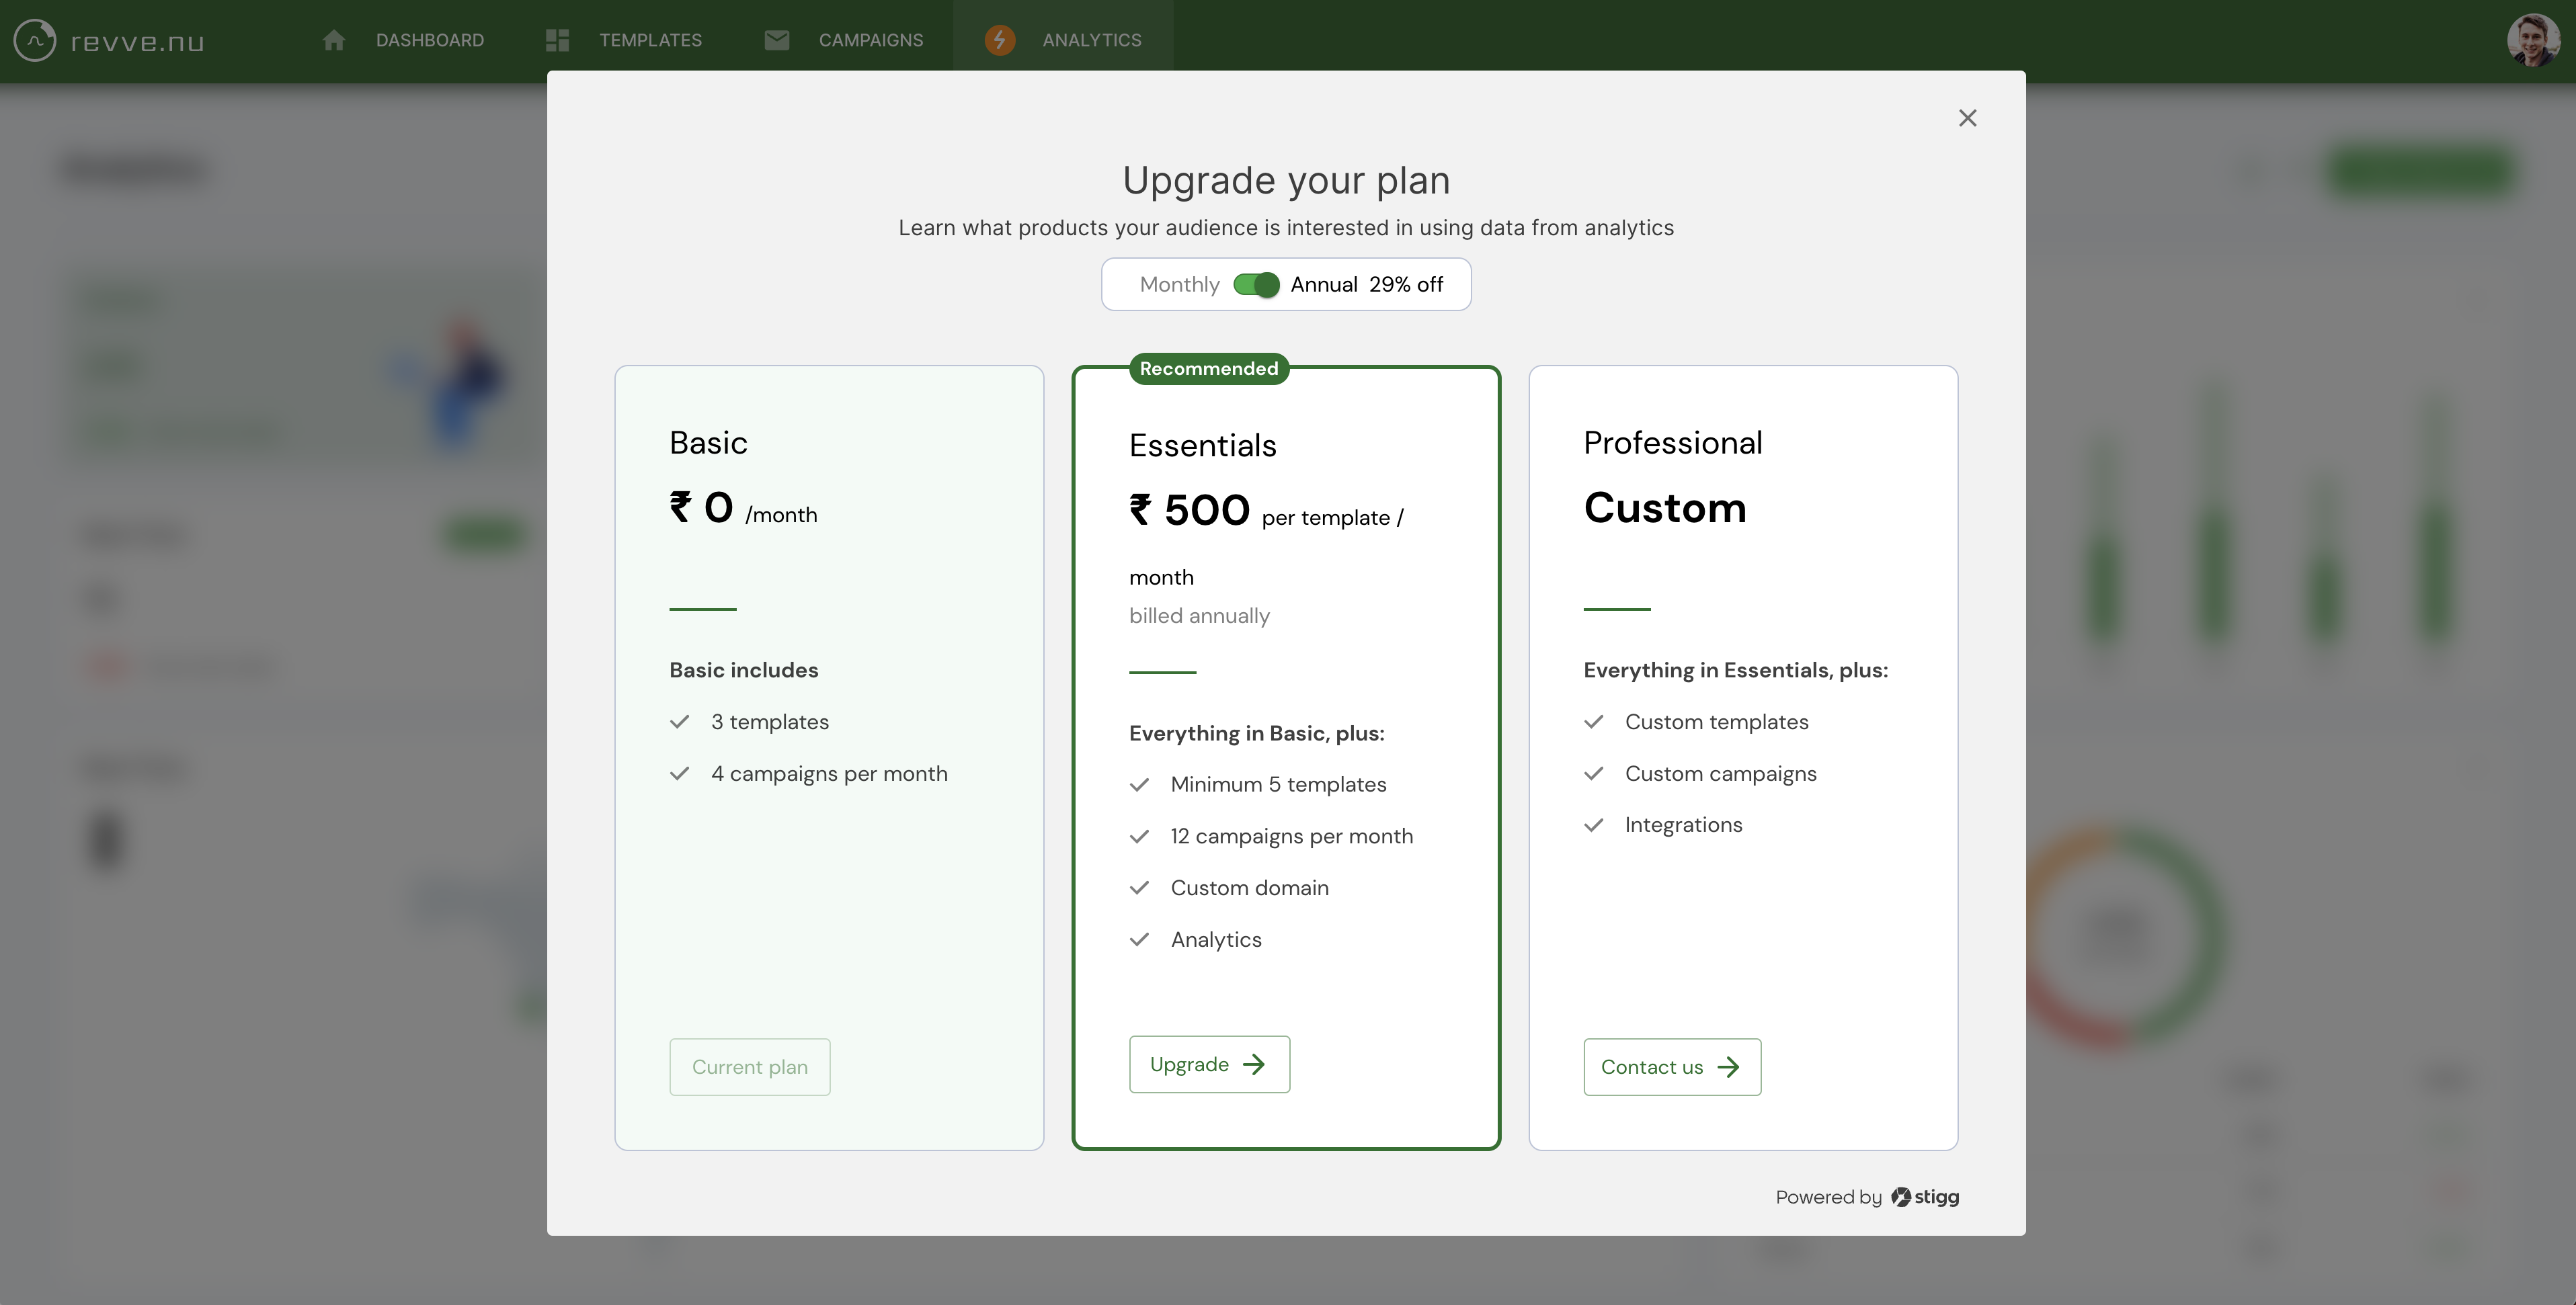Click the stigg logo icon
This screenshot has width=2576, height=1305.
click(1901, 1197)
